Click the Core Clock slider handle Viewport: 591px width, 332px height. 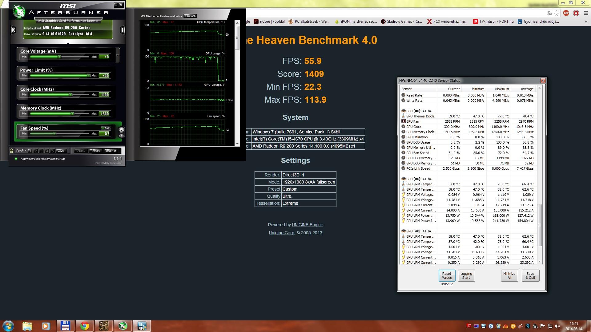click(70, 94)
